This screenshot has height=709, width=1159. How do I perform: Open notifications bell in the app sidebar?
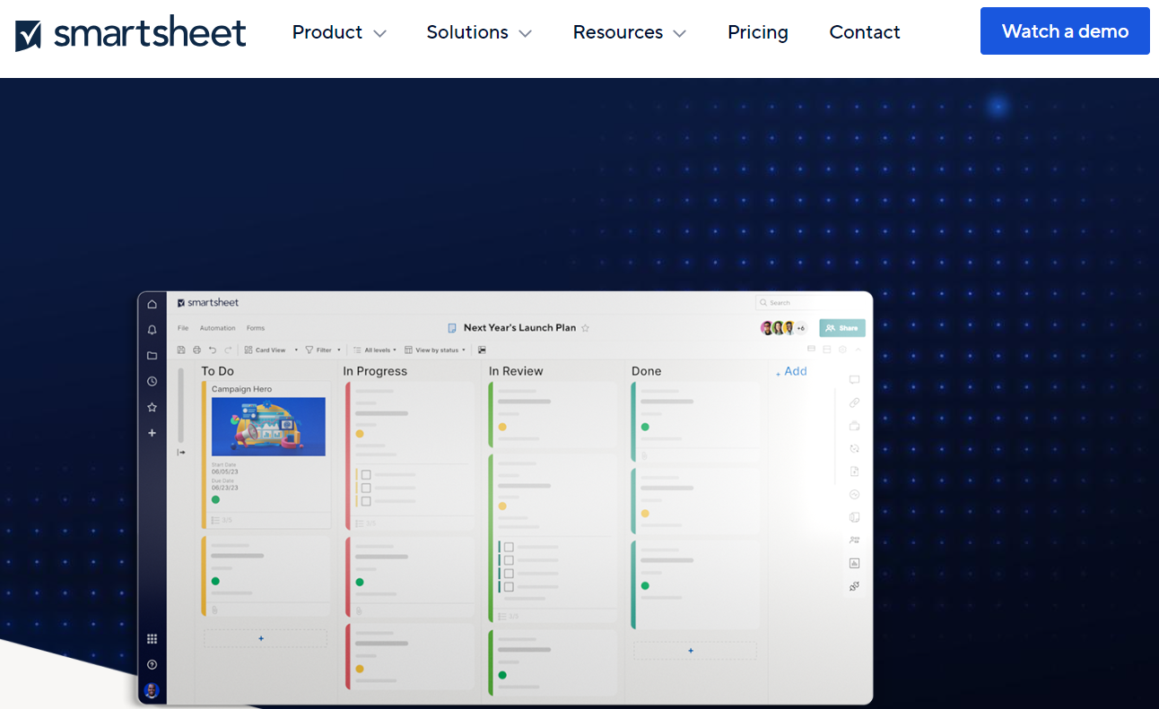click(152, 330)
